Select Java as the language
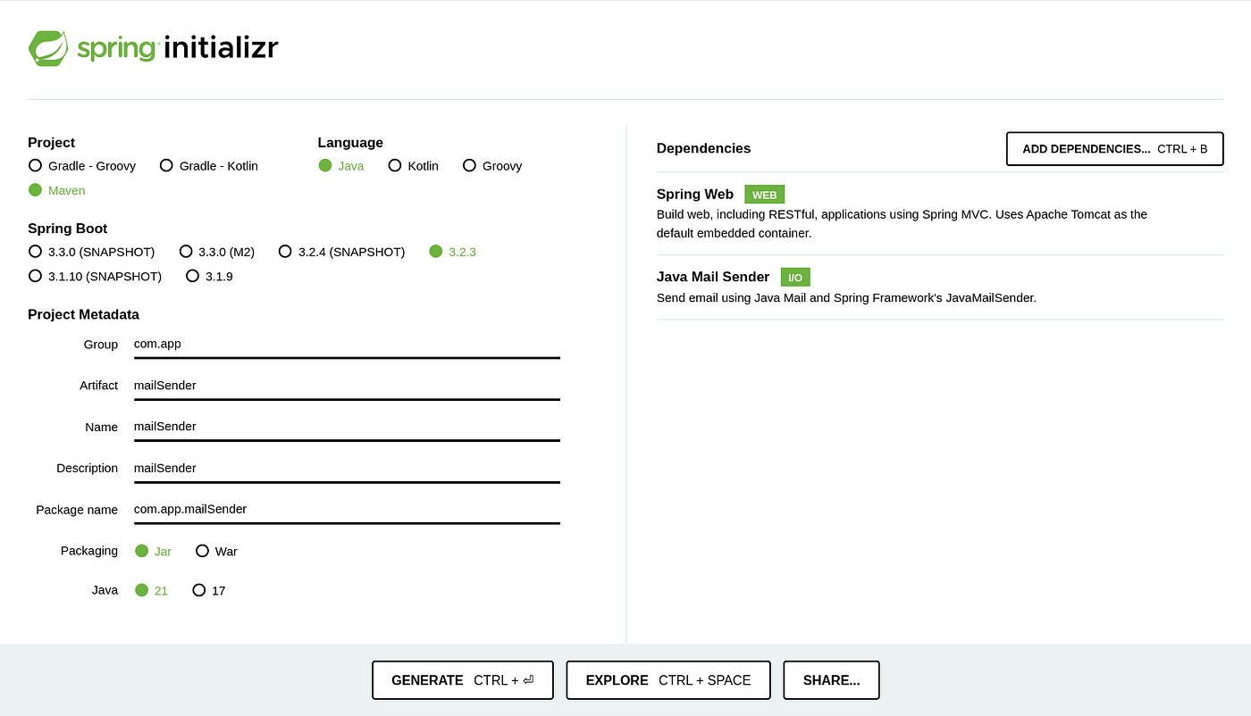The width and height of the screenshot is (1251, 716). click(341, 166)
